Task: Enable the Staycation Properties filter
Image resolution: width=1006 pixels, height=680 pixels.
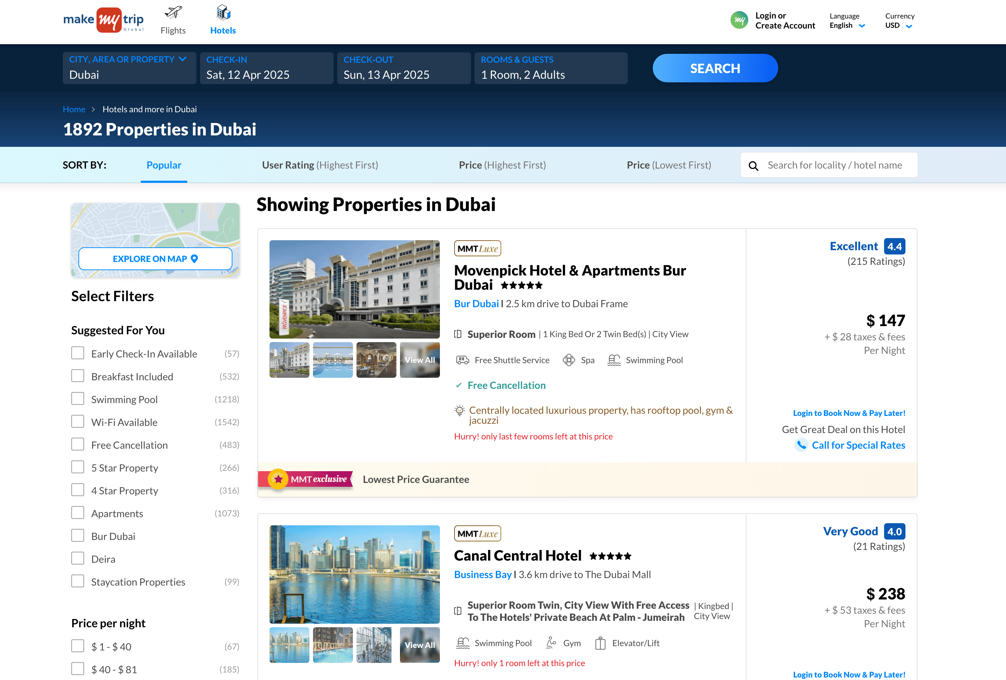Action: point(78,581)
